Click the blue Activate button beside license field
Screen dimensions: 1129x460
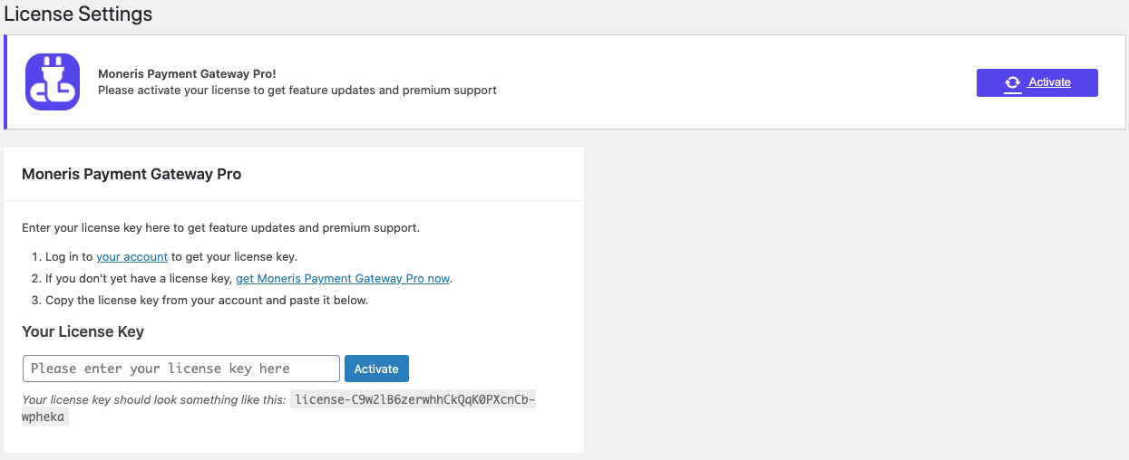tap(376, 369)
